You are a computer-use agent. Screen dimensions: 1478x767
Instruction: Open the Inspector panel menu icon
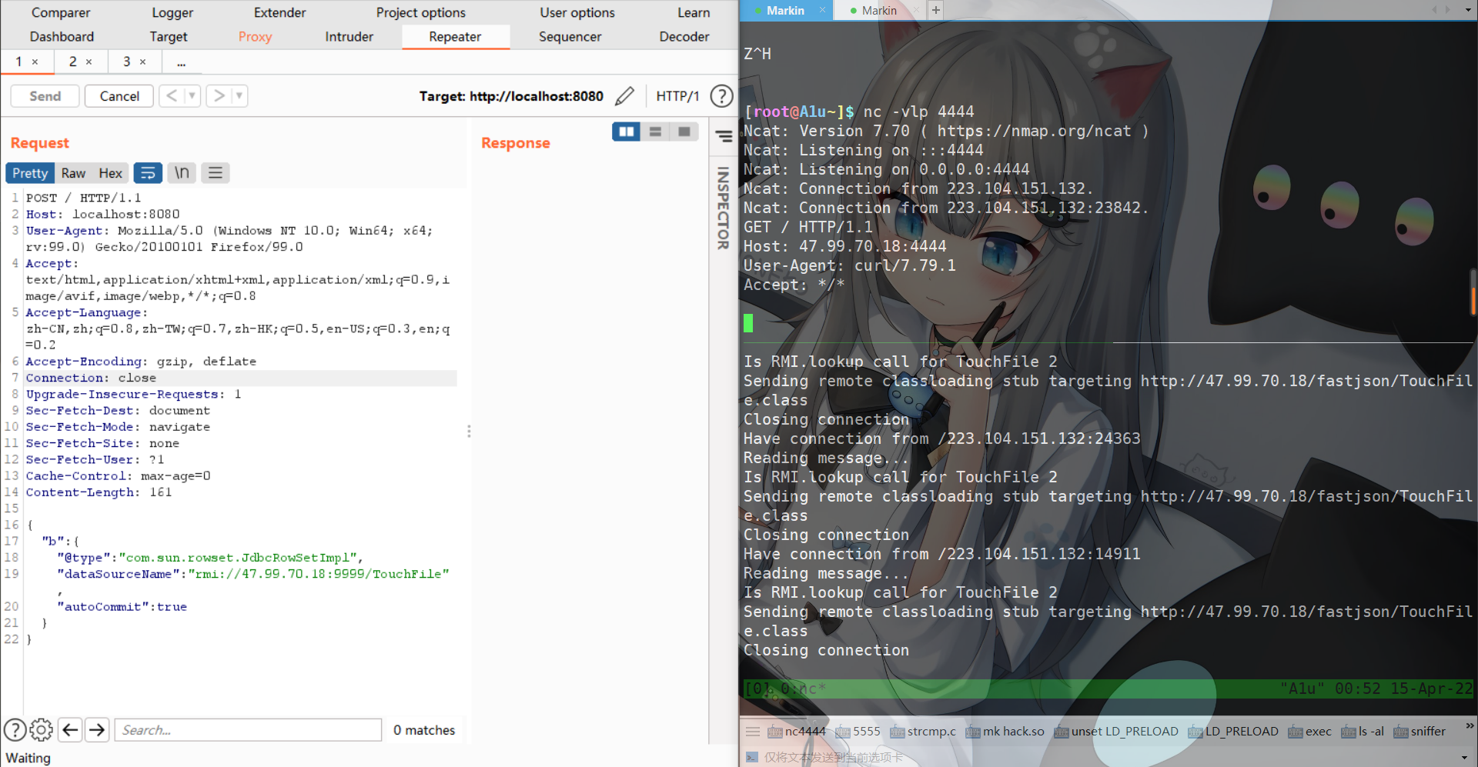[x=724, y=137]
